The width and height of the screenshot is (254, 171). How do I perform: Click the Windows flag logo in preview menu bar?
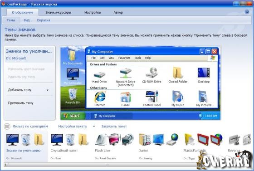(213, 58)
